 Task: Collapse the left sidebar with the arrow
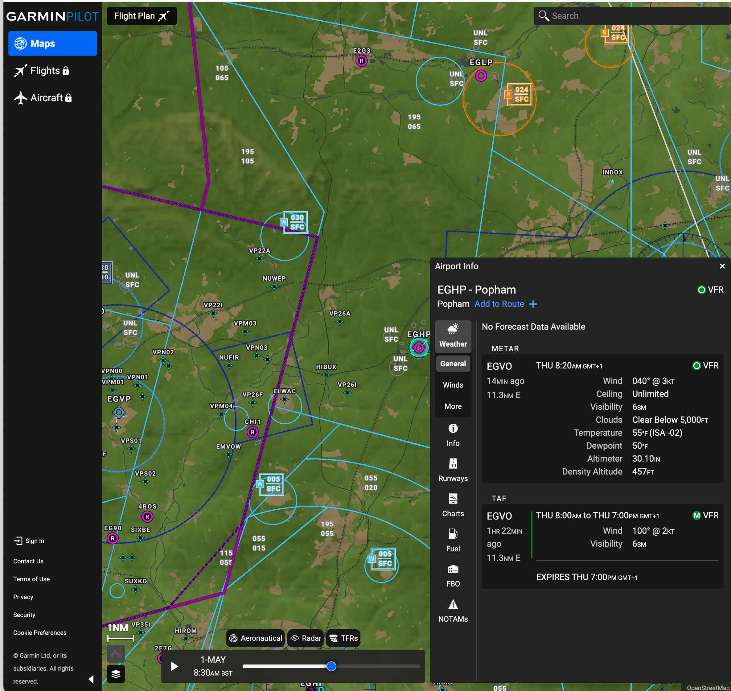click(91, 679)
